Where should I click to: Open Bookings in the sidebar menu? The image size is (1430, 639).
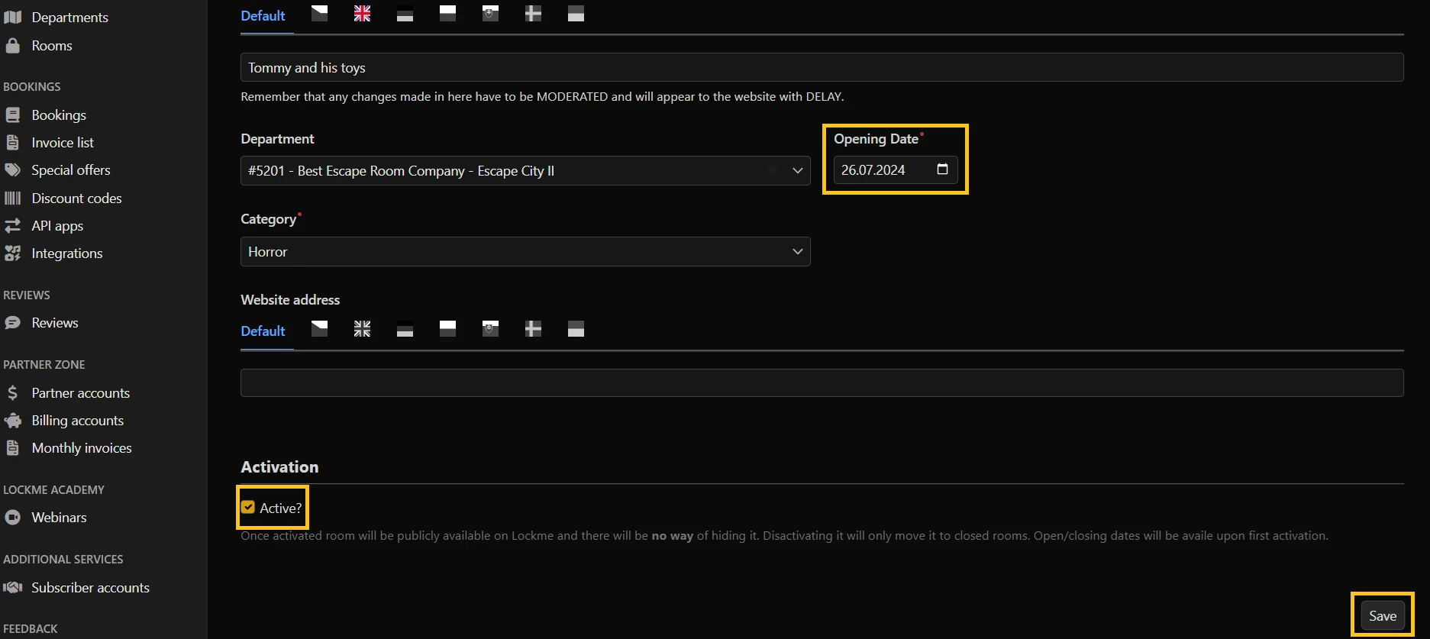pyautogui.click(x=59, y=115)
